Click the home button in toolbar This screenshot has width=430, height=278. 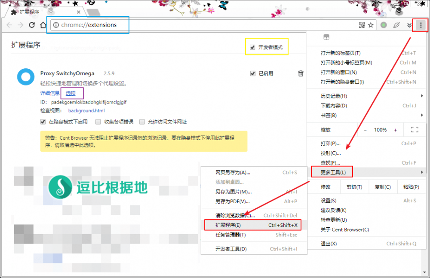(x=43, y=25)
